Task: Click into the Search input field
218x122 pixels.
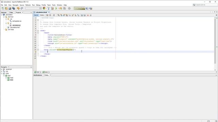Action: (x=206, y=5)
